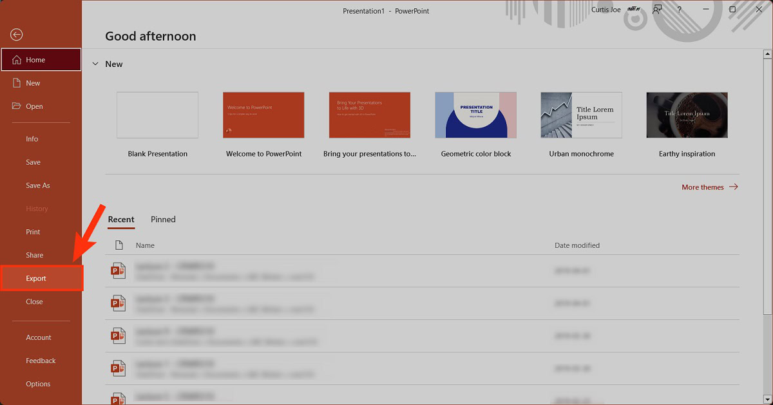Click the back arrow to exit backstage
The height and width of the screenshot is (405, 773).
(x=17, y=35)
